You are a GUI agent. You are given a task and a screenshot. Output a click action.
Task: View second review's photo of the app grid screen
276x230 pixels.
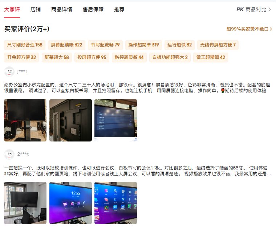[x=115, y=203]
